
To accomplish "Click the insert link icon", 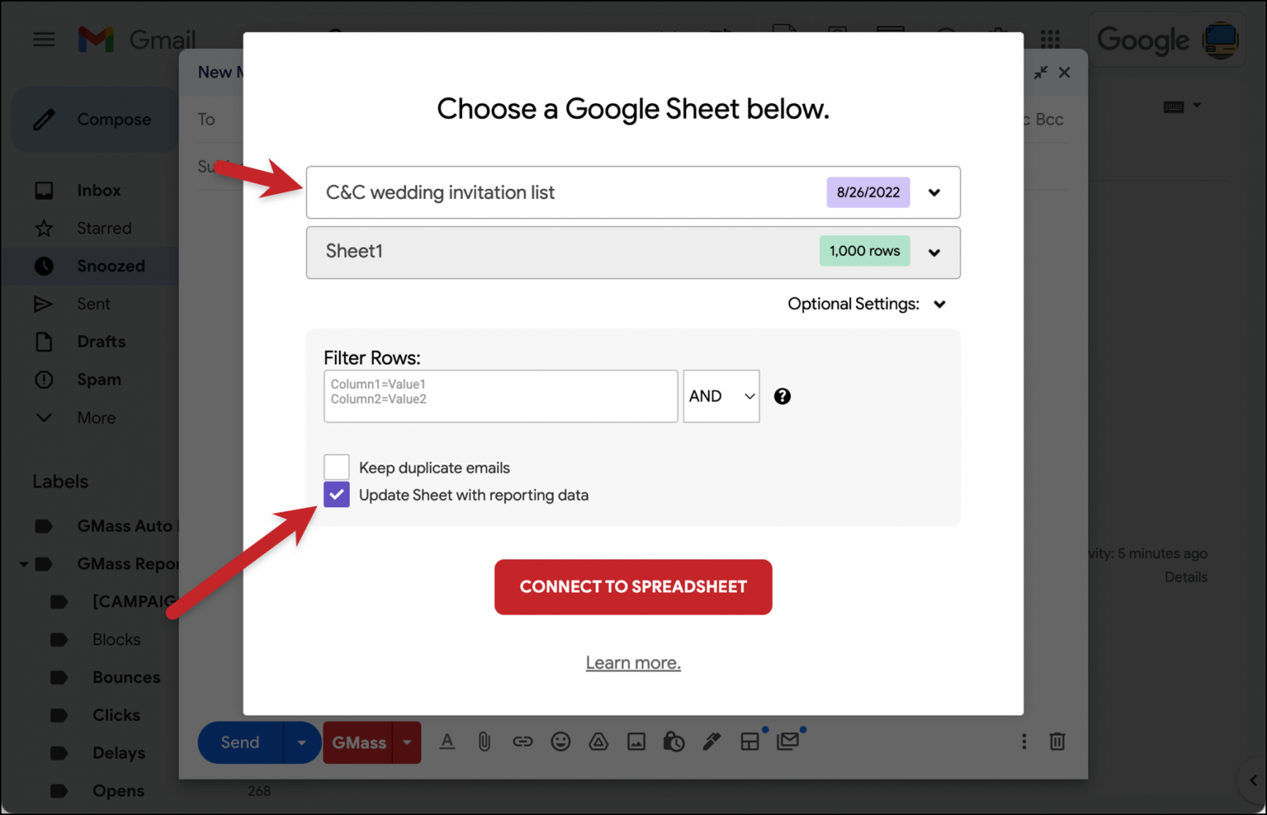I will click(523, 742).
